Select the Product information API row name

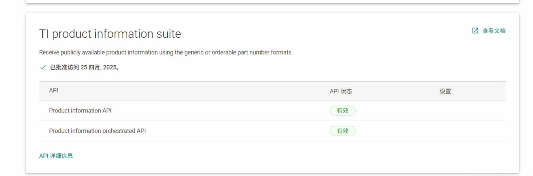pyautogui.click(x=80, y=111)
